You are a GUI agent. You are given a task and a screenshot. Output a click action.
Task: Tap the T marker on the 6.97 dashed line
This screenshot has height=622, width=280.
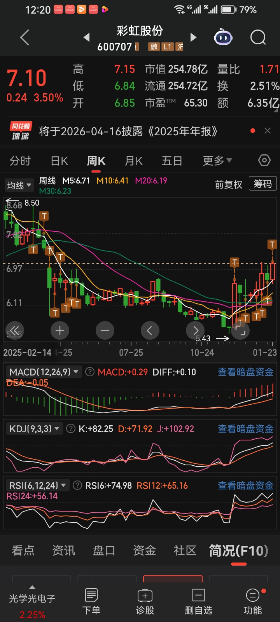(234, 262)
